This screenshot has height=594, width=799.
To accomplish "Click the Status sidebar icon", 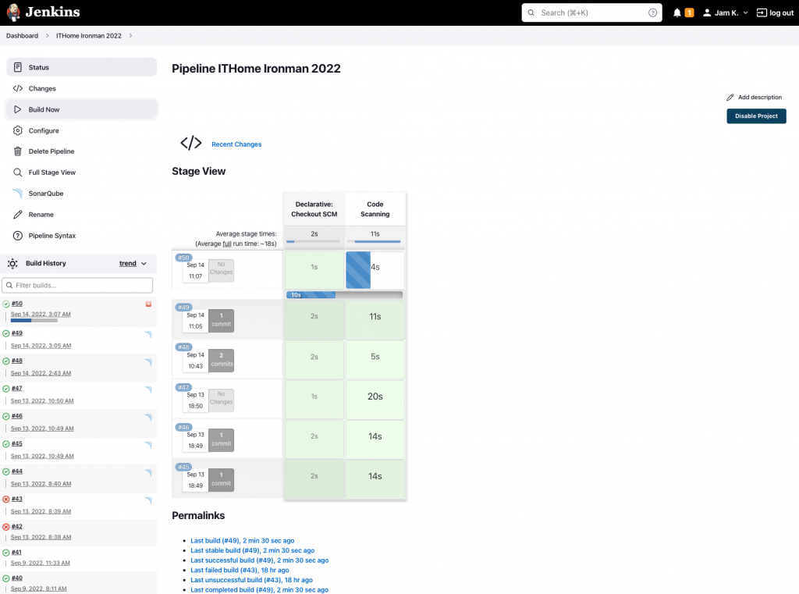I will pyautogui.click(x=18, y=67).
